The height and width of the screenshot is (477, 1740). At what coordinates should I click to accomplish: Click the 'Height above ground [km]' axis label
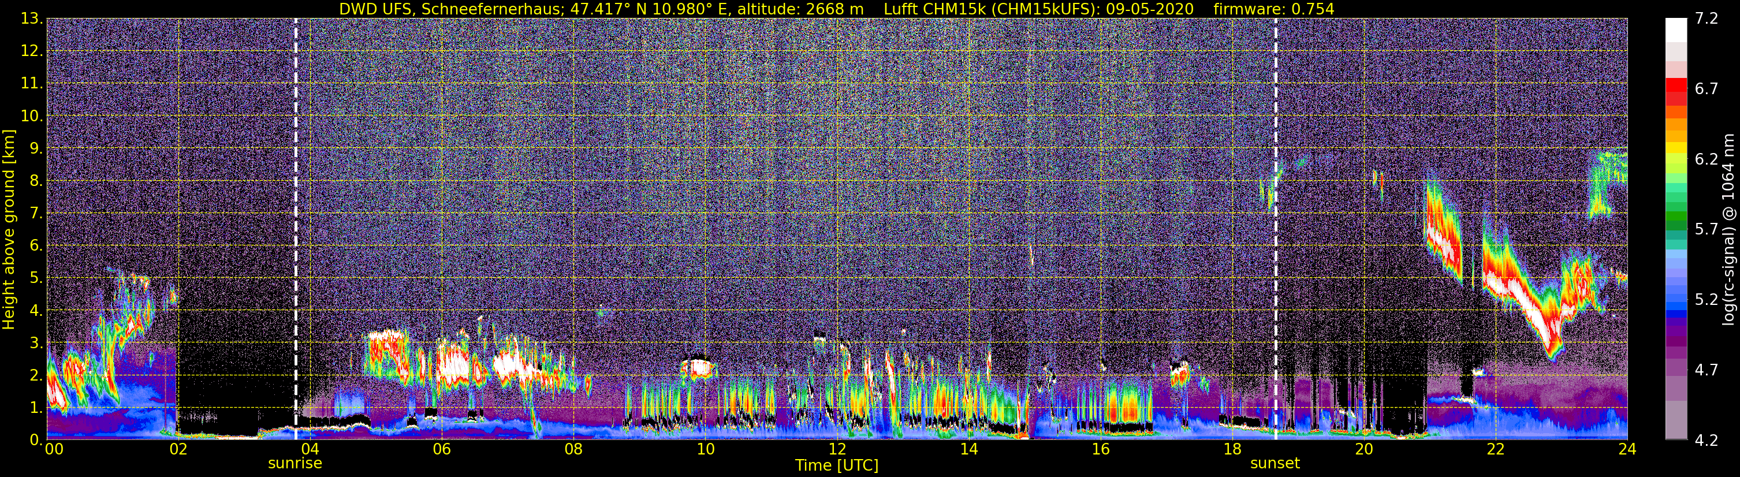pyautogui.click(x=9, y=229)
